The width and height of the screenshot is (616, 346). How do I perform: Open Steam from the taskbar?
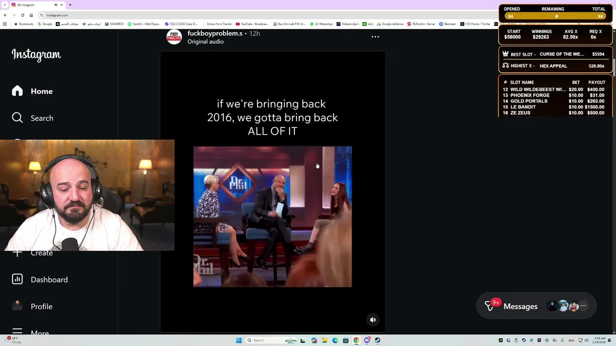tap(377, 340)
